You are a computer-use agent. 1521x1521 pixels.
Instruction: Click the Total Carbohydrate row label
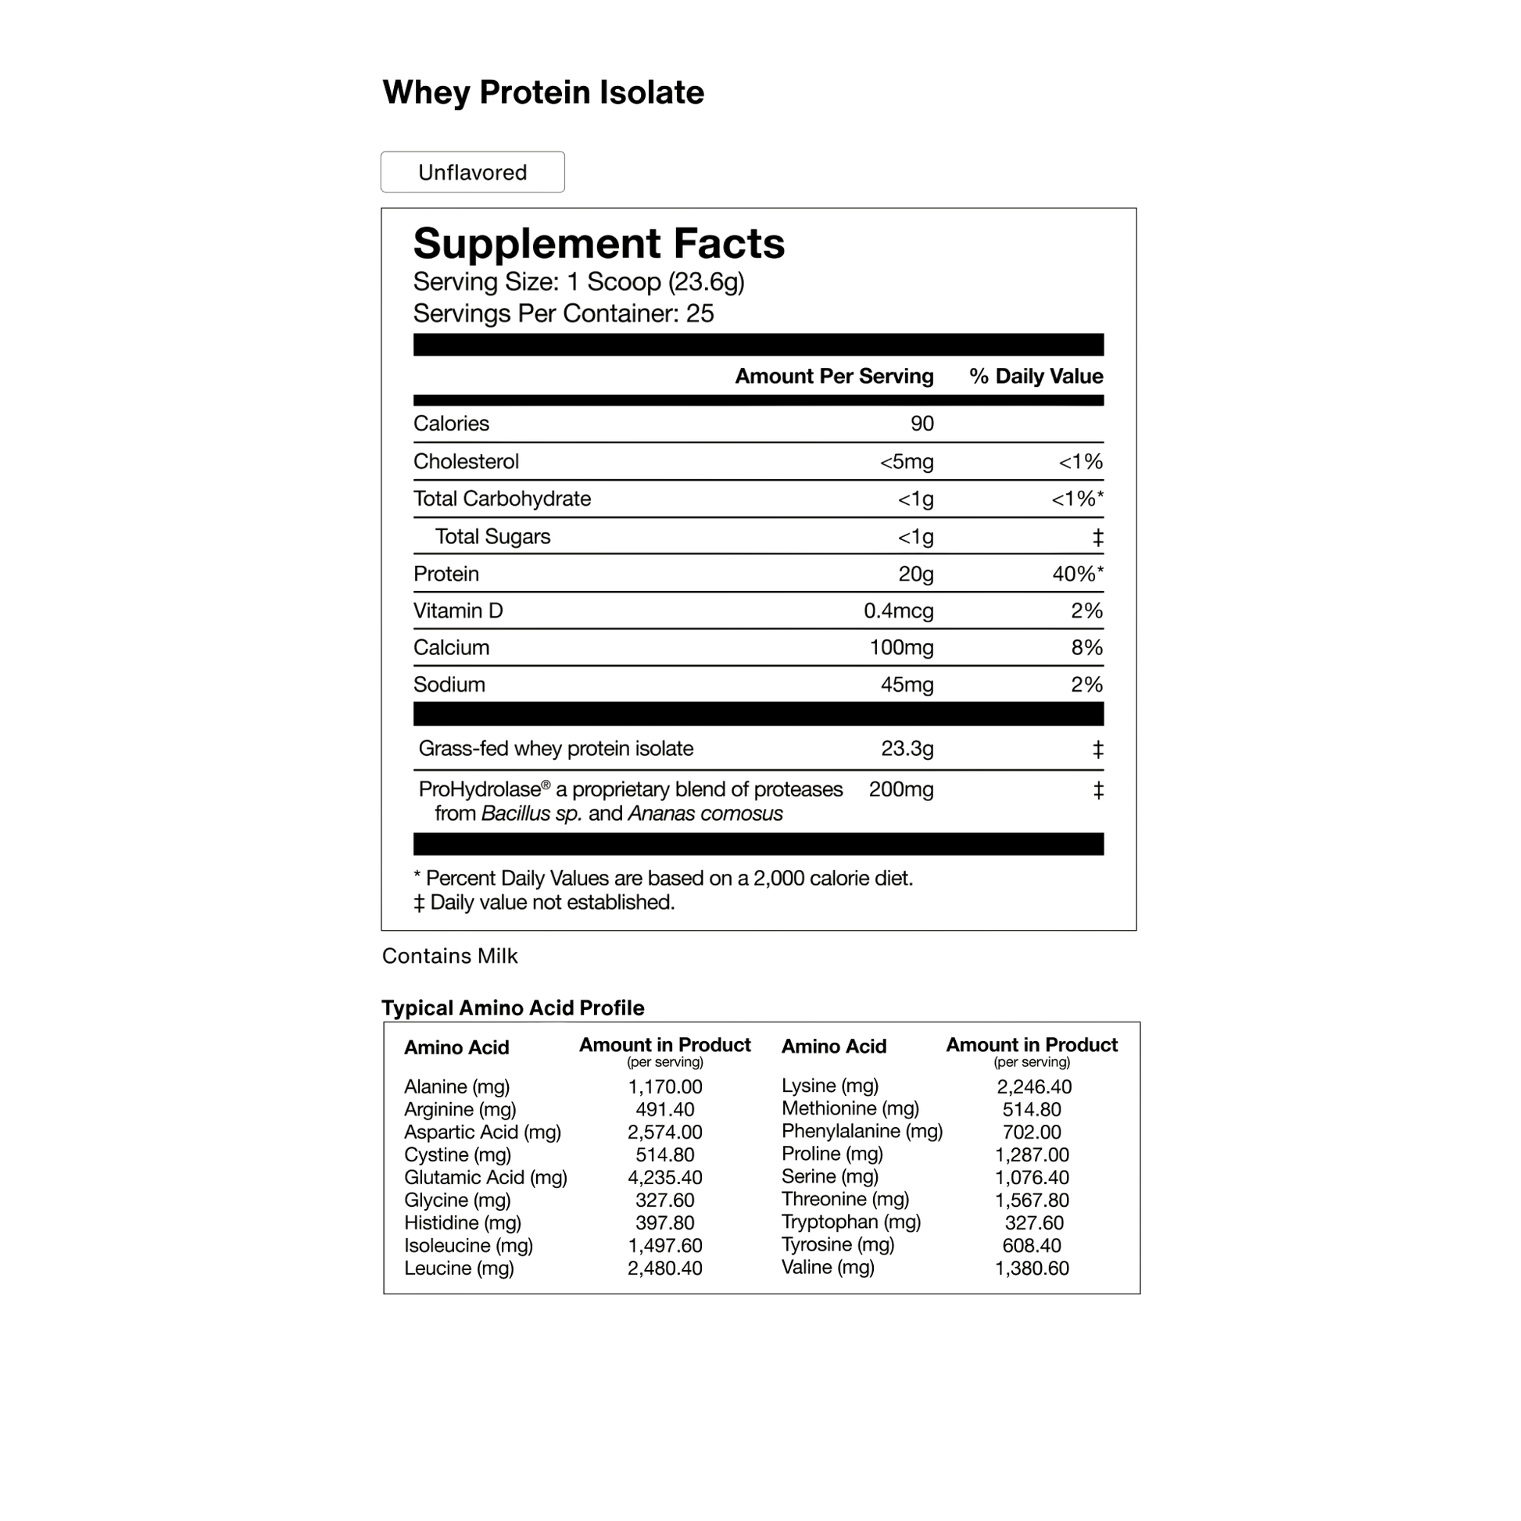point(502,499)
